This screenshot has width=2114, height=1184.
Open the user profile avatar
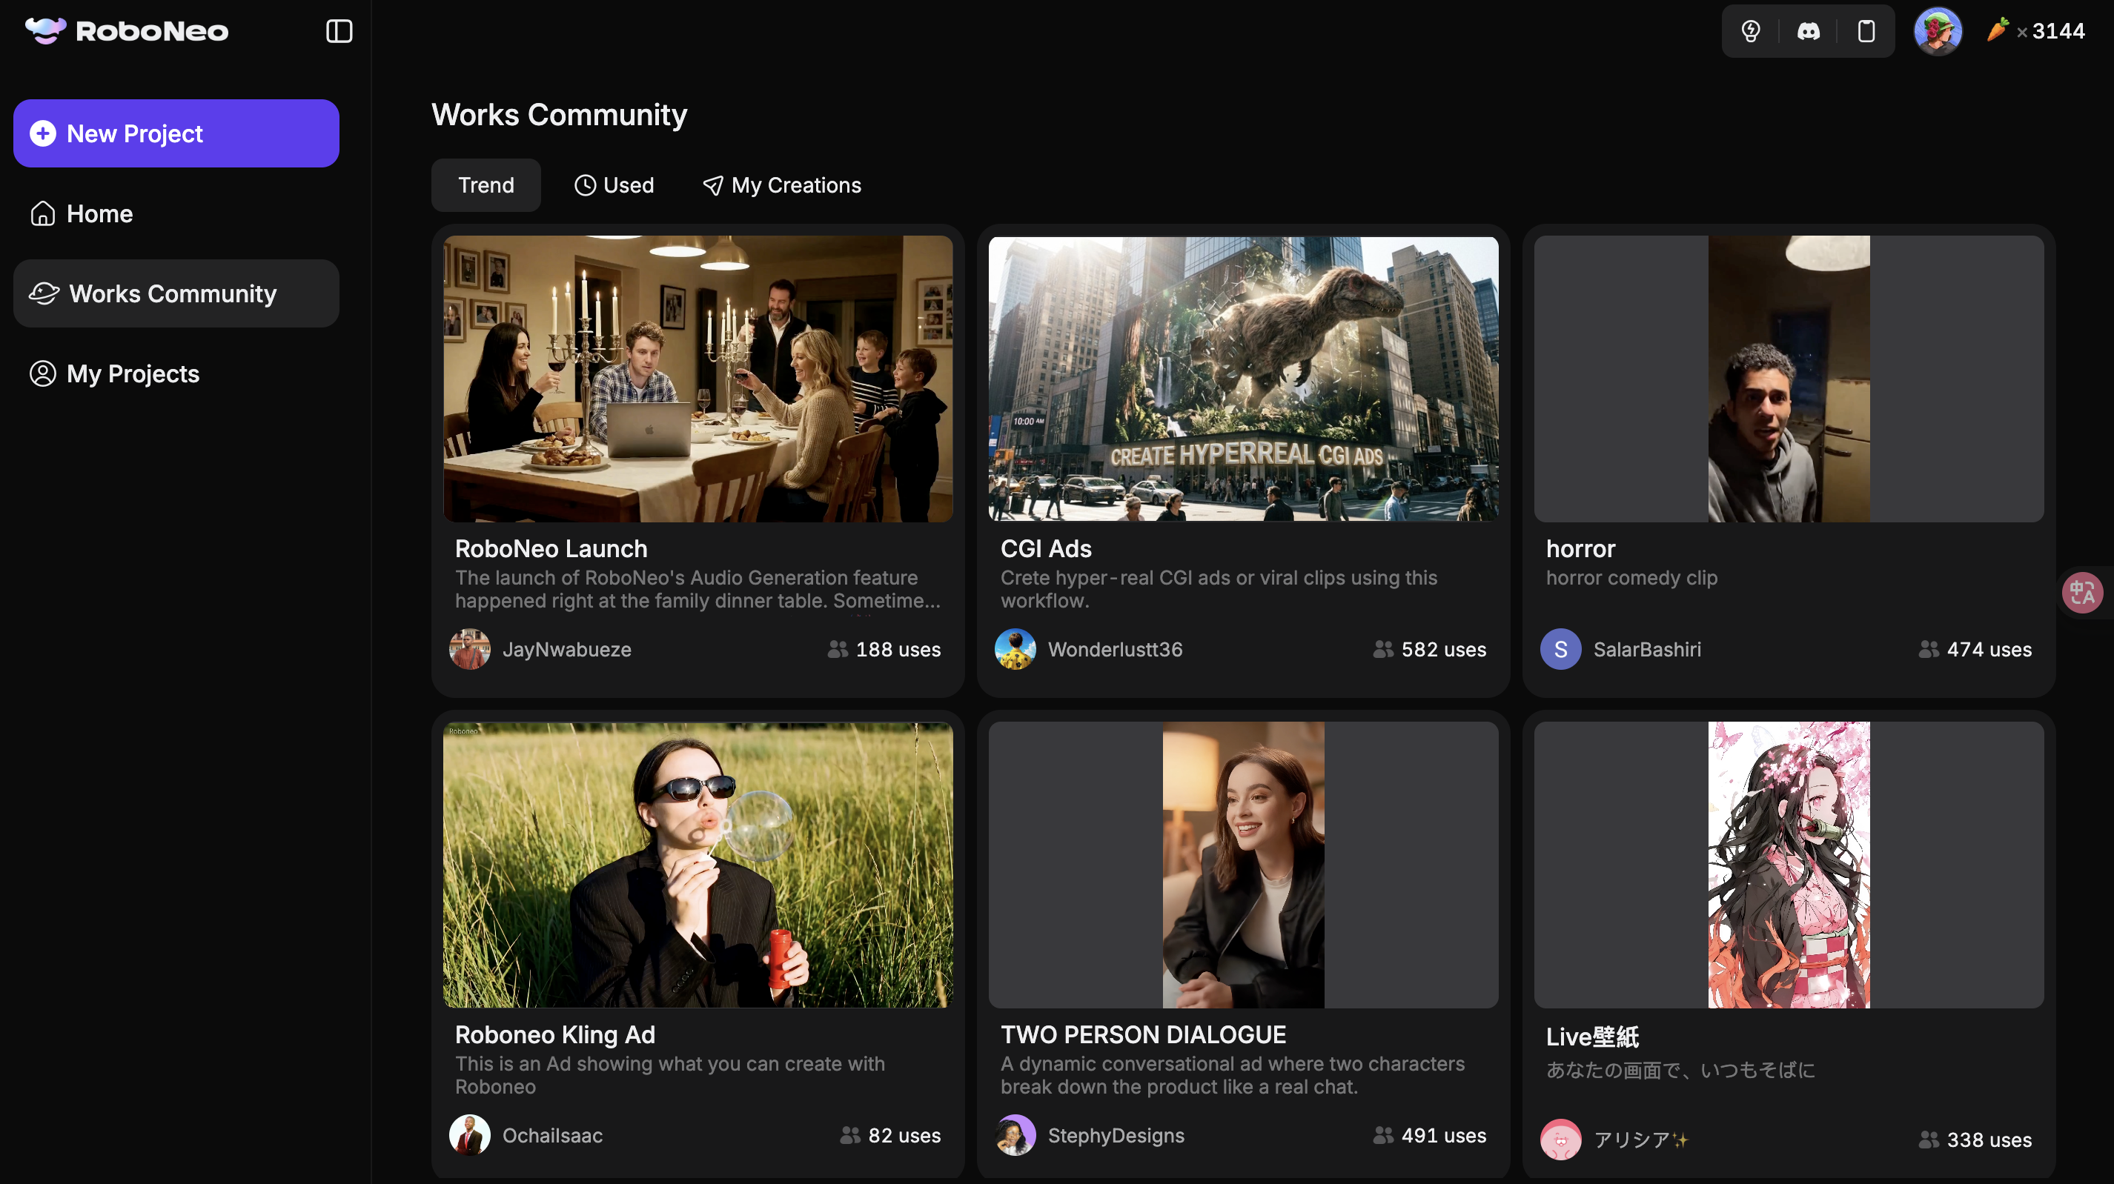(1938, 31)
